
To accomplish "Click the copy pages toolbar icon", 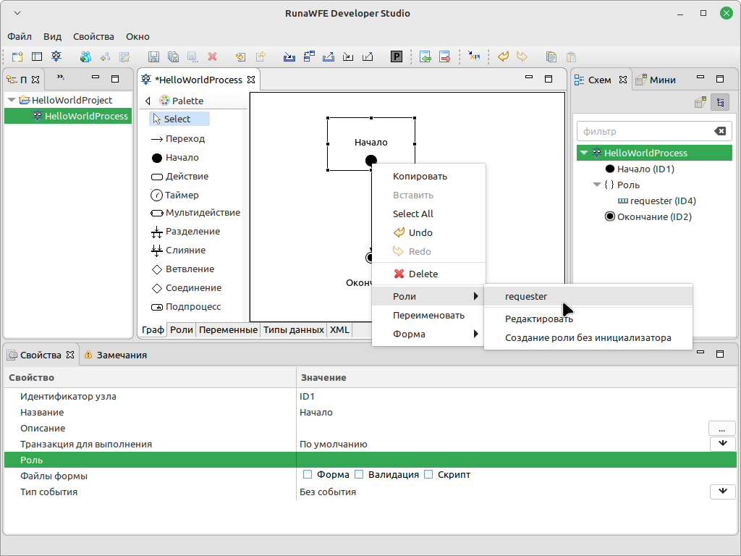I will [x=551, y=56].
